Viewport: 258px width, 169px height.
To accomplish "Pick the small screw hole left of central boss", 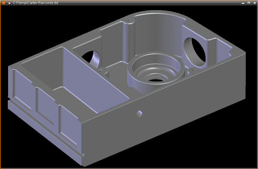I will click(x=101, y=70).
